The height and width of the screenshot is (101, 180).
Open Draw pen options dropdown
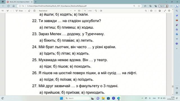25,11
